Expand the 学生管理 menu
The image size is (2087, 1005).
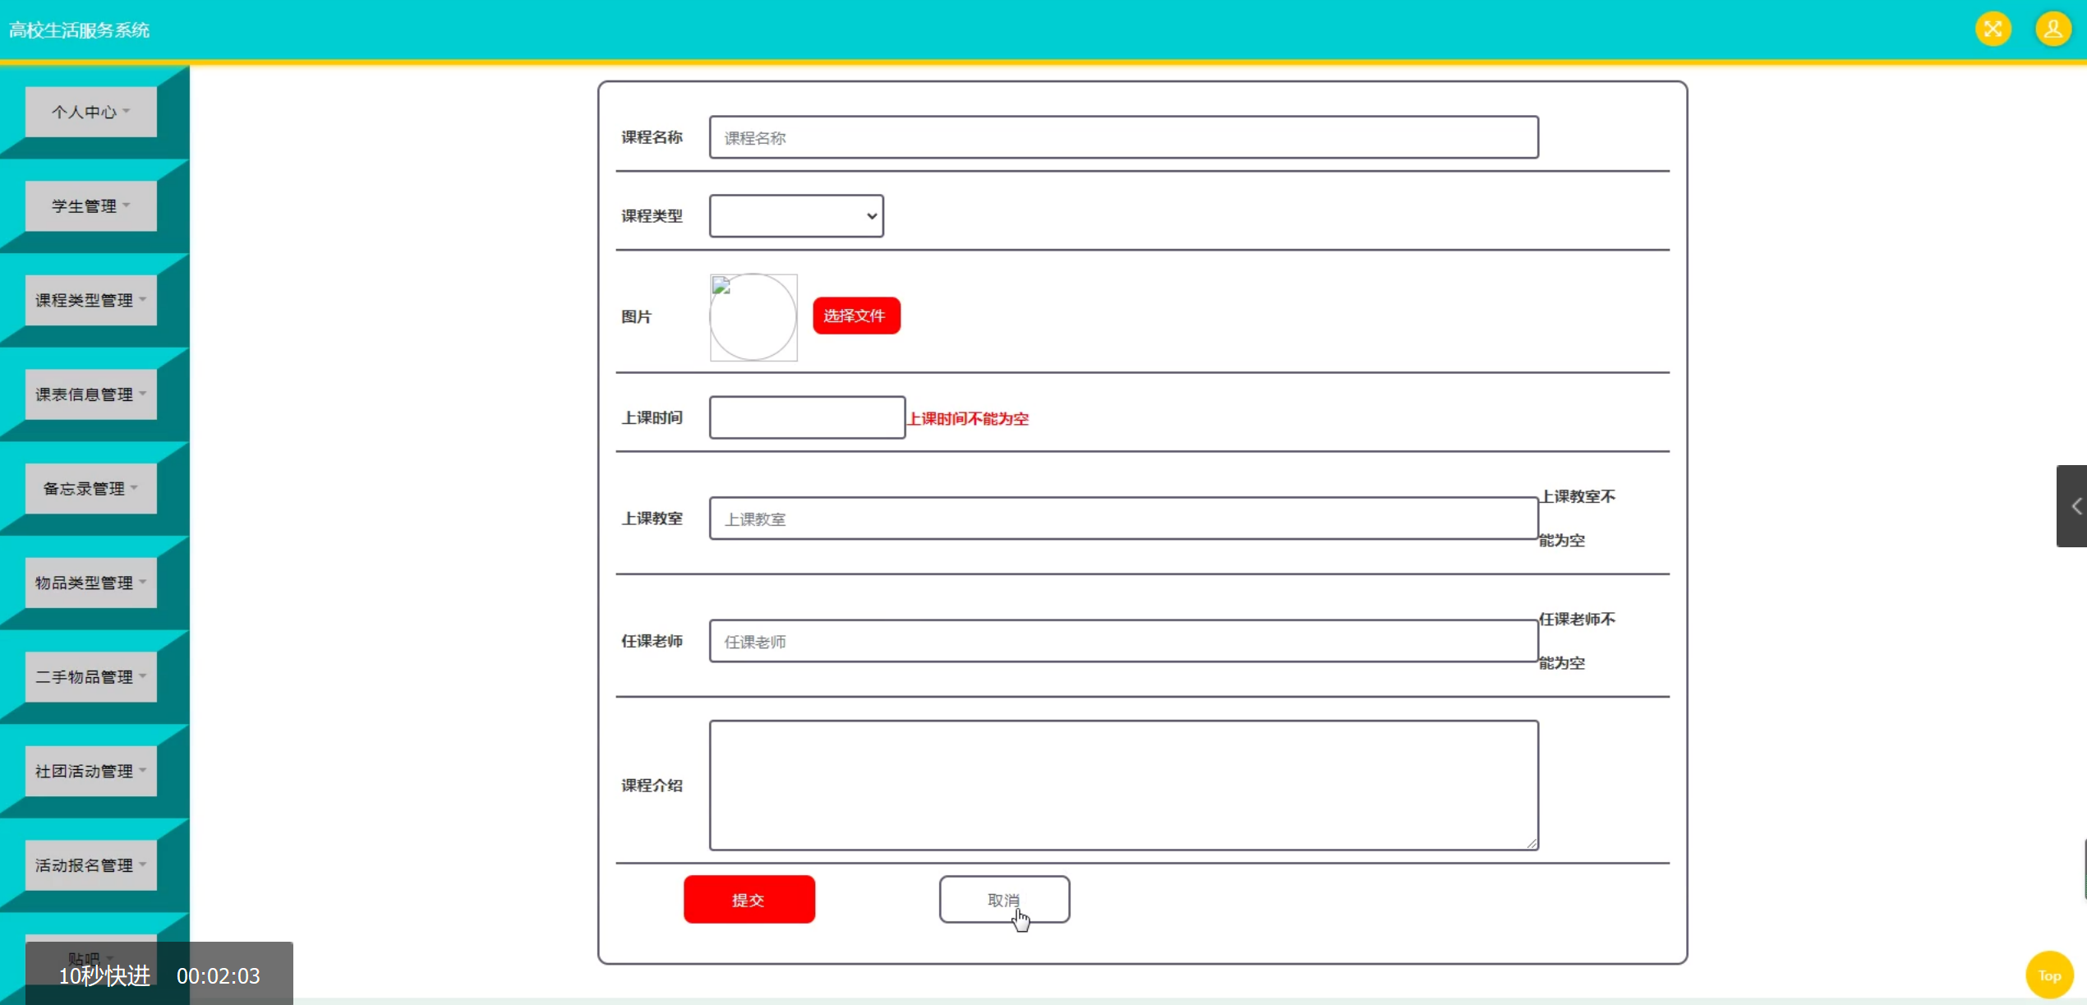click(90, 206)
